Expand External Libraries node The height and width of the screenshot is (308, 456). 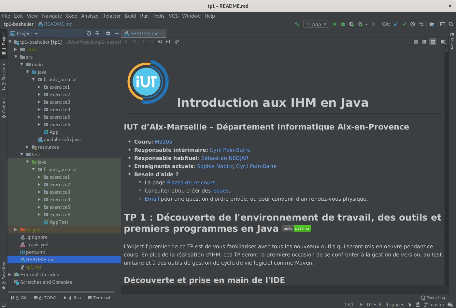click(10, 275)
